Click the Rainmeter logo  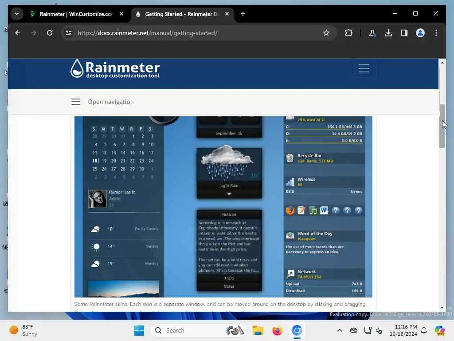point(115,69)
